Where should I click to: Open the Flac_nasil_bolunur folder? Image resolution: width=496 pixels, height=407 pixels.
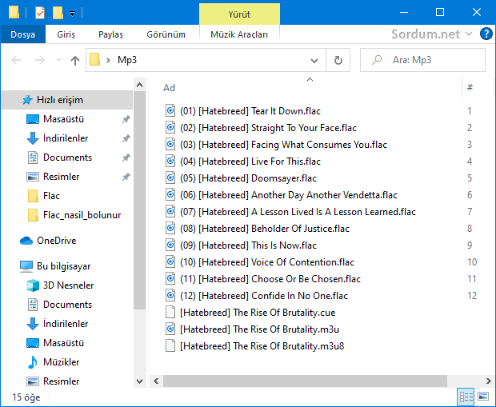[x=82, y=215]
